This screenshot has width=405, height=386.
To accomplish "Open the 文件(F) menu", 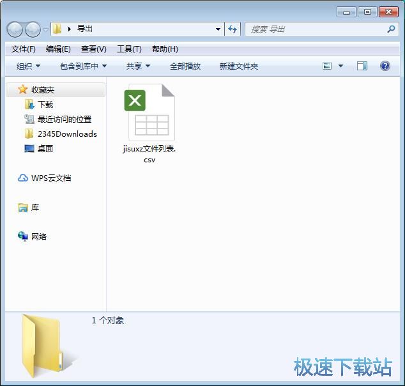I will click(x=23, y=49).
